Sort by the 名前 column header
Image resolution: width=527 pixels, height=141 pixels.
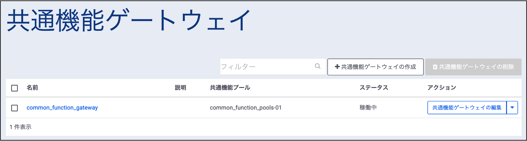[x=32, y=88]
